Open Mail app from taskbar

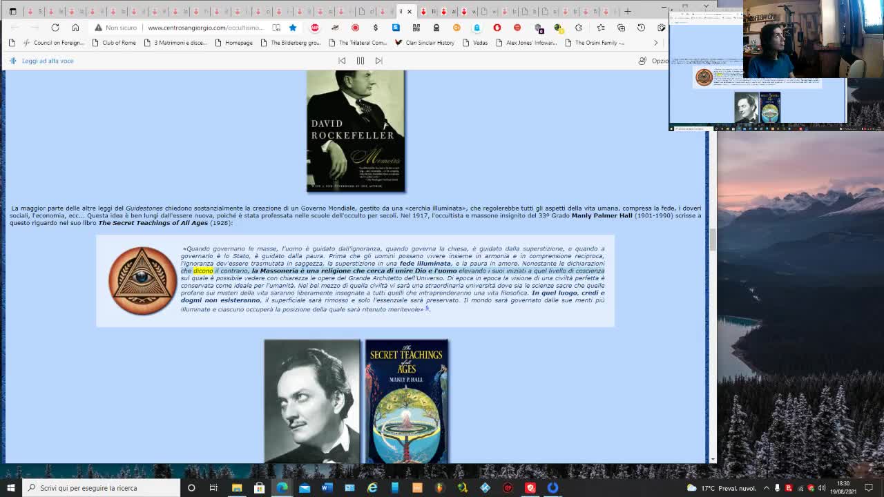[305, 488]
